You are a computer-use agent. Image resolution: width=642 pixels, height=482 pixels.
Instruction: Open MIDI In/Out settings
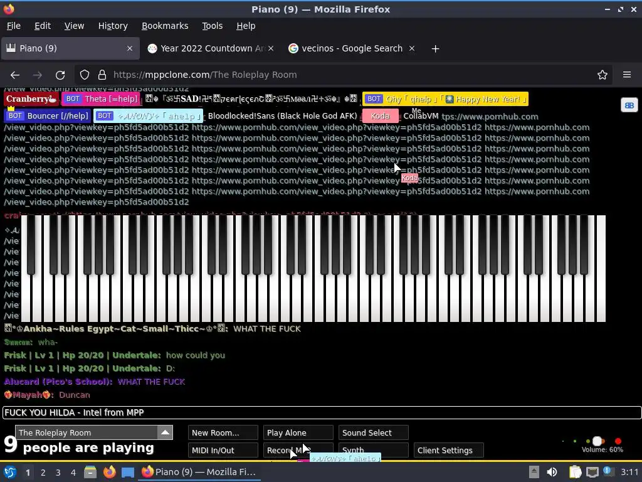coord(223,450)
